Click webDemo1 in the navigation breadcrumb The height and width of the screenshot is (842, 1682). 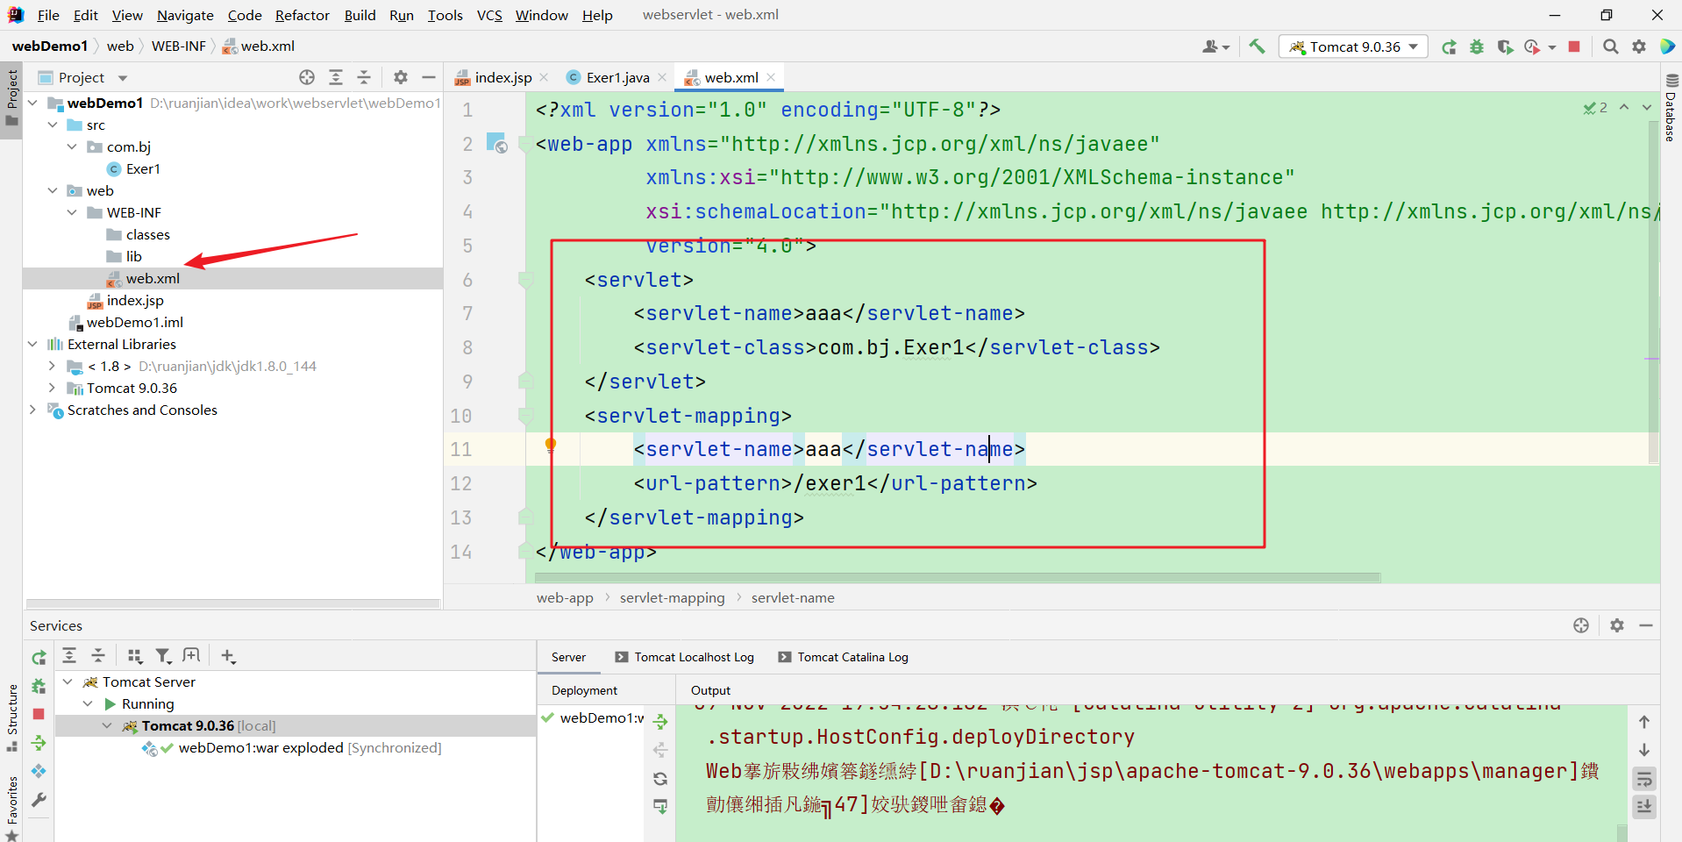(50, 46)
